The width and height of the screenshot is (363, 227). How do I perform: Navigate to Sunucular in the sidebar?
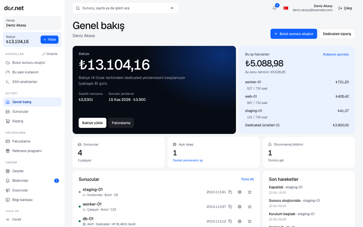click(x=32, y=111)
